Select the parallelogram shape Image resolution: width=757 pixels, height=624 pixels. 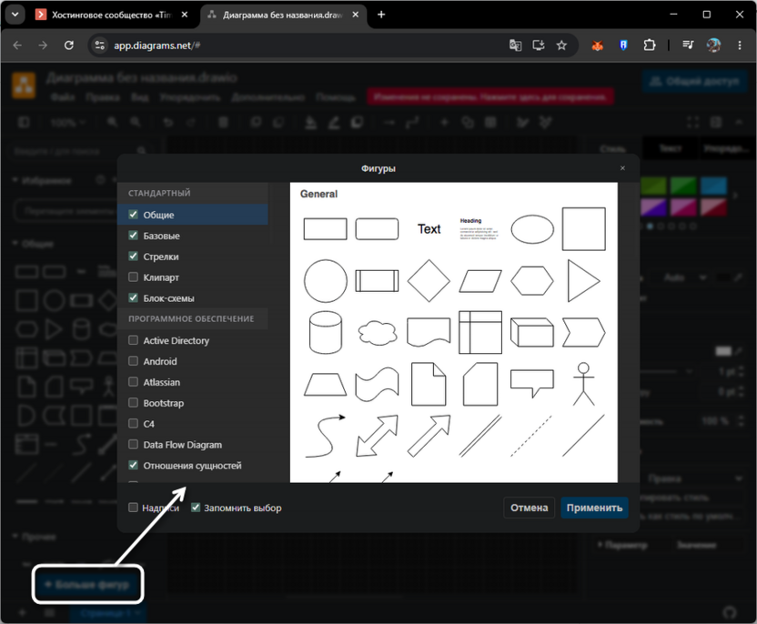[x=480, y=281]
